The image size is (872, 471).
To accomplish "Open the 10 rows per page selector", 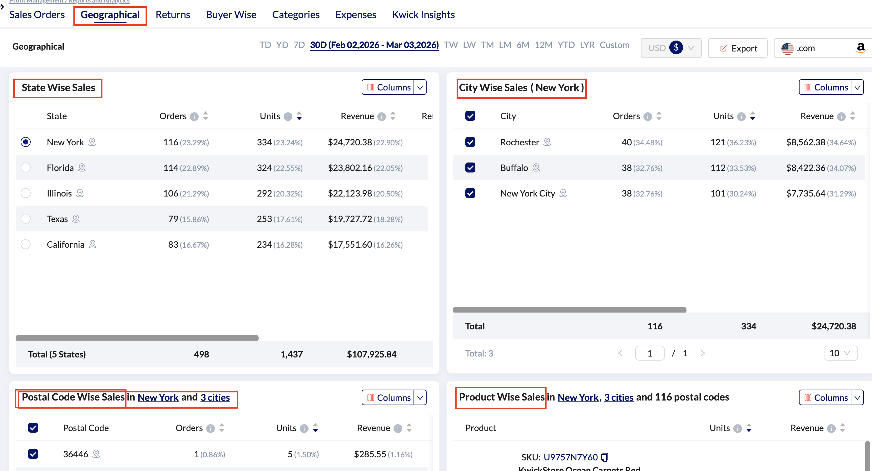I will click(840, 353).
